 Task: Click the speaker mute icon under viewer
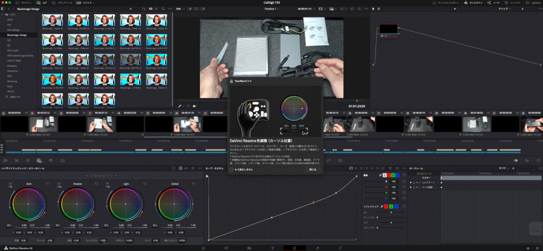tap(195, 106)
